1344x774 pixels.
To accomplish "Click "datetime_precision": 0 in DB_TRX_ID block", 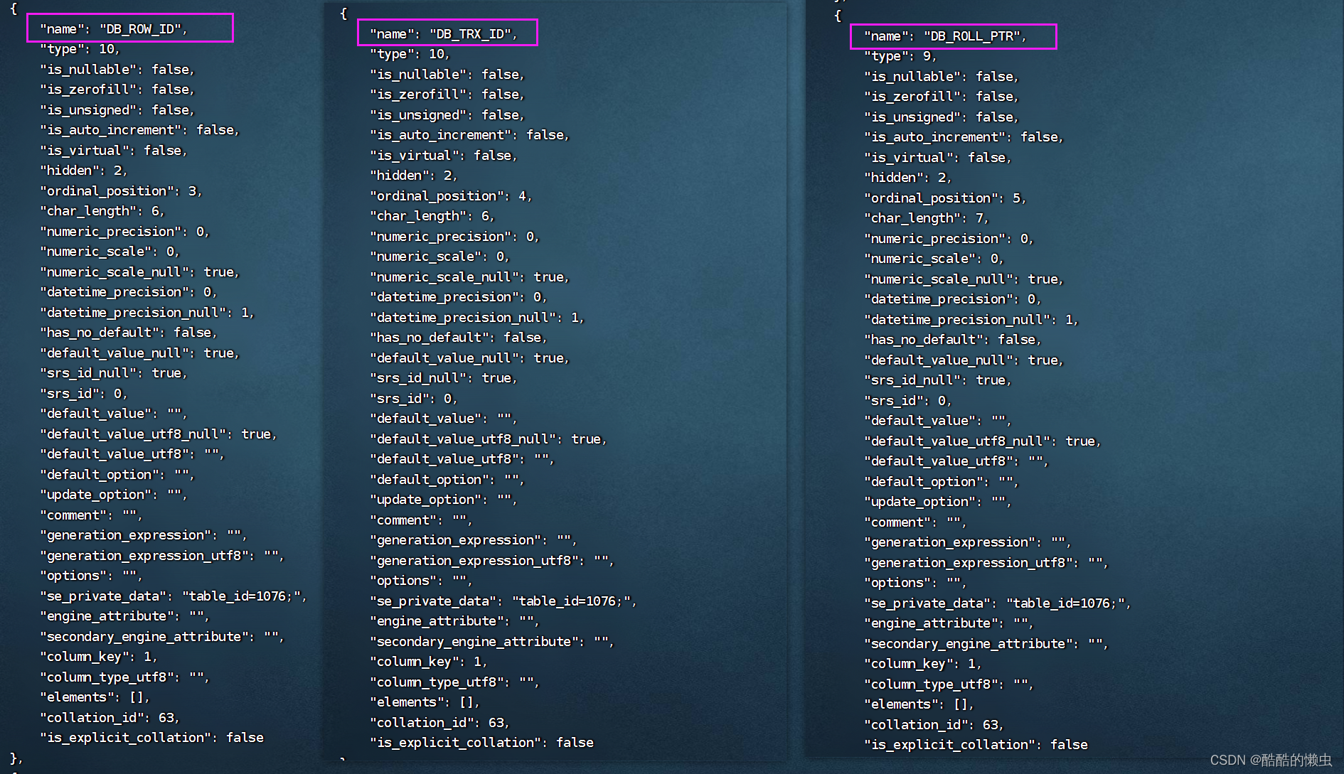I will click(459, 297).
